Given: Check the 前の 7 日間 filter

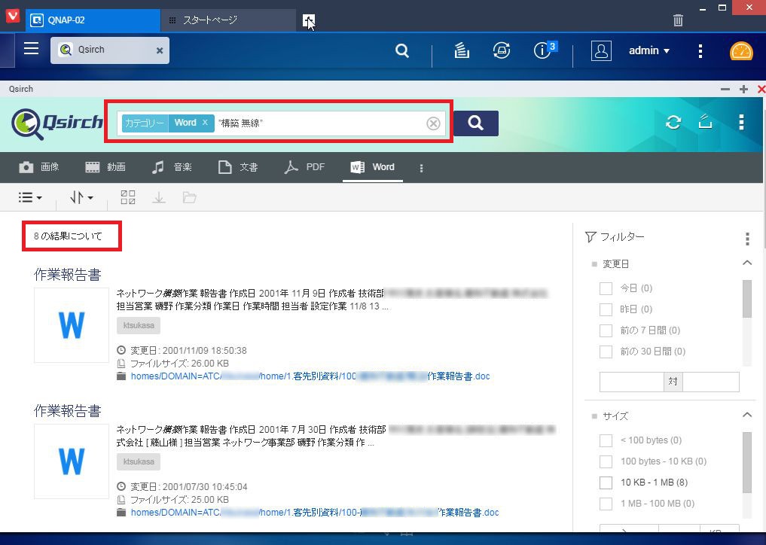Looking at the screenshot, I should pos(606,330).
